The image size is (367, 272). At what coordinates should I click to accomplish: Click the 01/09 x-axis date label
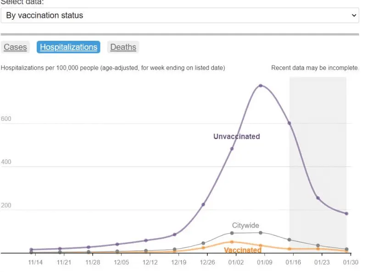[265, 262]
